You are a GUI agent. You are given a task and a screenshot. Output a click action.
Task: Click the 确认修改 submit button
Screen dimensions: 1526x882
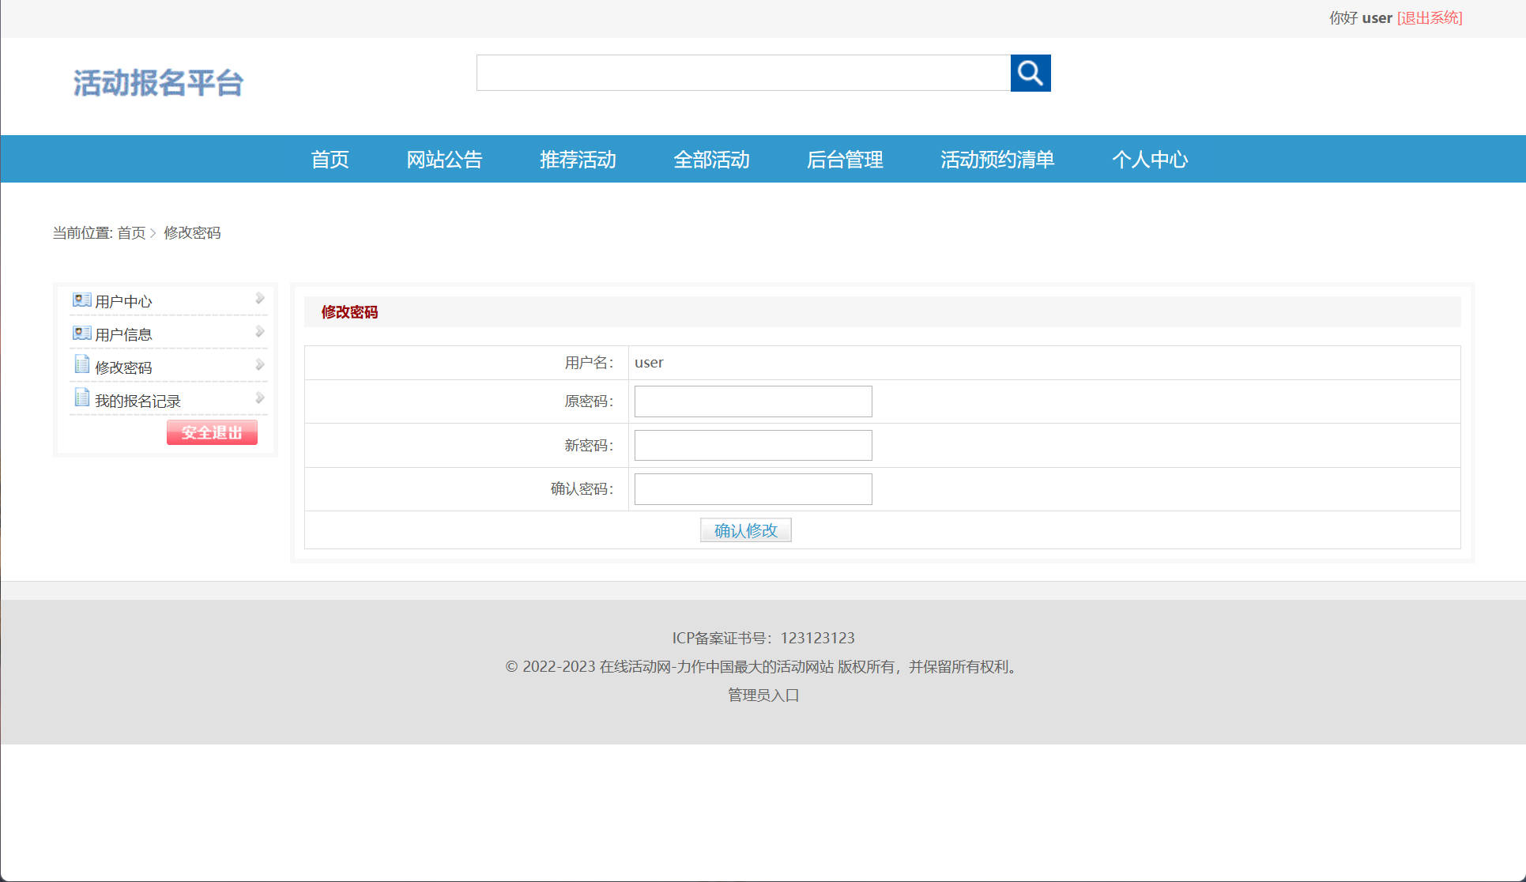tap(744, 530)
